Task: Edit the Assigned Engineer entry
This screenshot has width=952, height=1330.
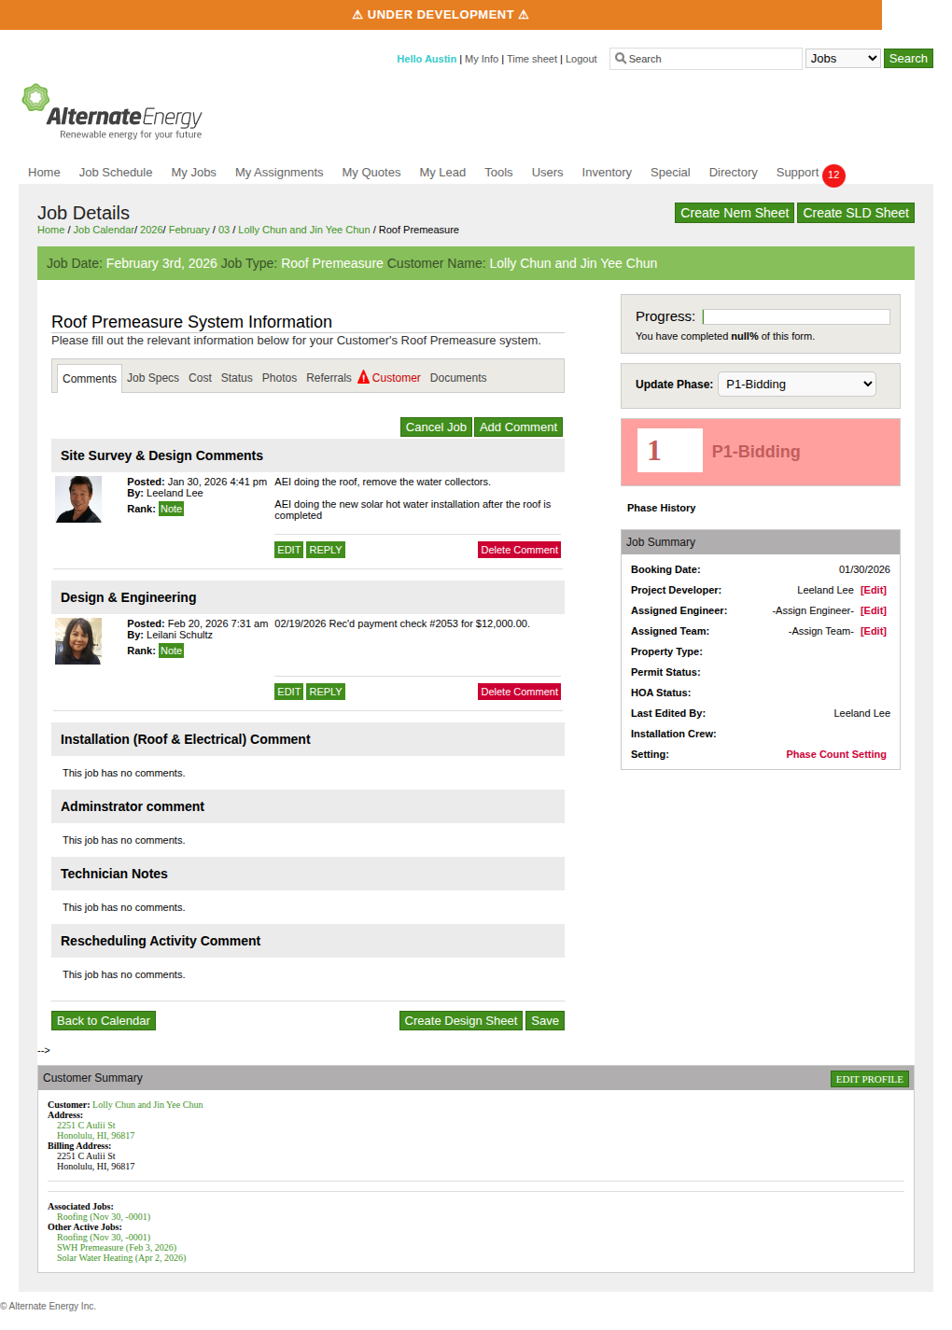Action: point(873,610)
